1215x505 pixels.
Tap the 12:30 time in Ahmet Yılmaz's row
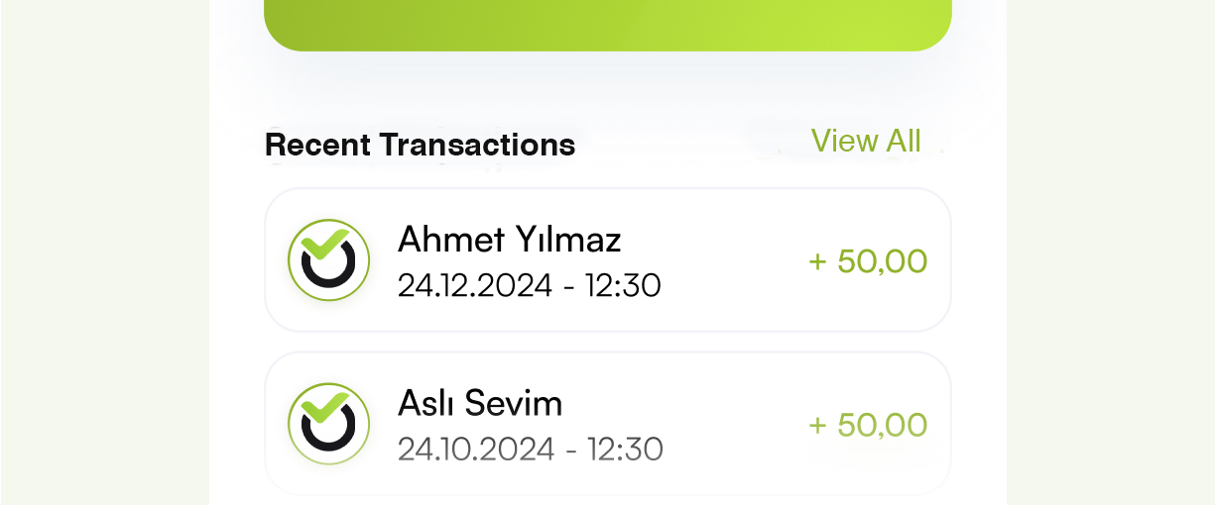tap(623, 286)
